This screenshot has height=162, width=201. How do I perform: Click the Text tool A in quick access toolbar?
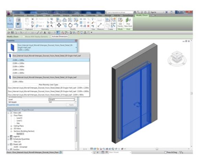coord(45,33)
